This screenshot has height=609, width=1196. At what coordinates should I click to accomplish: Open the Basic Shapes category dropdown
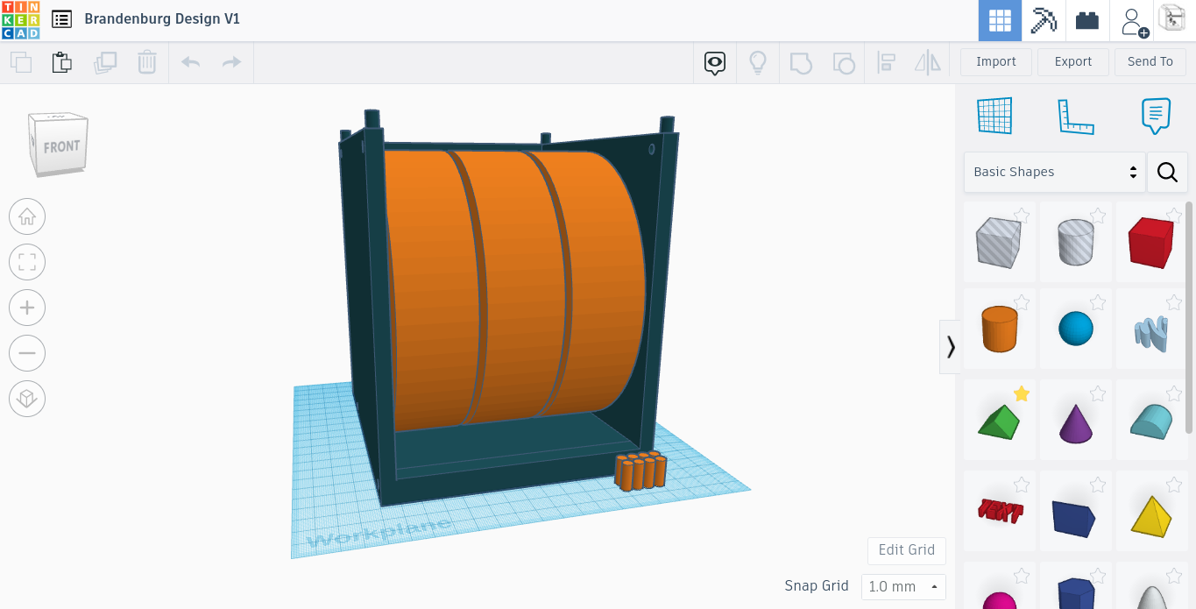(x=1054, y=172)
